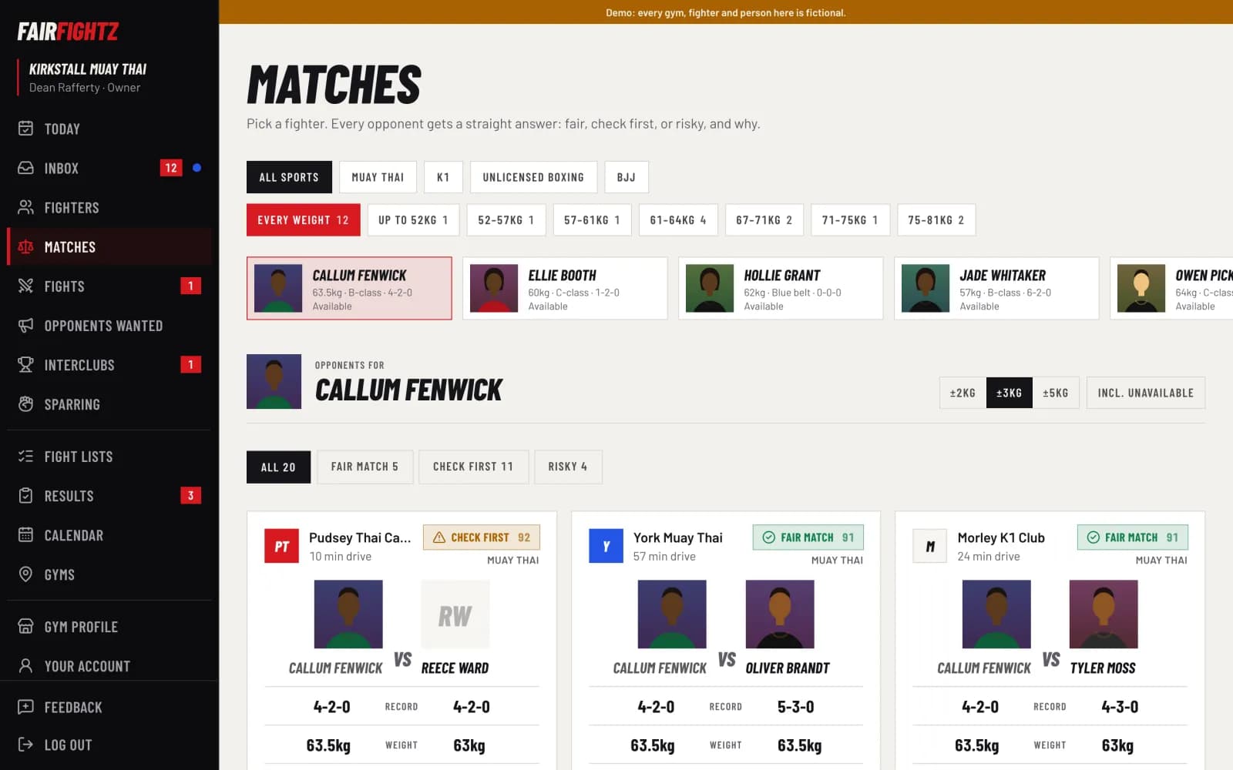Click the Log Out arrow icon
This screenshot has width=1233, height=770.
[x=25, y=745]
